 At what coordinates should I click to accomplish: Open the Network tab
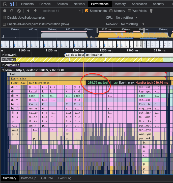pos(79,4)
